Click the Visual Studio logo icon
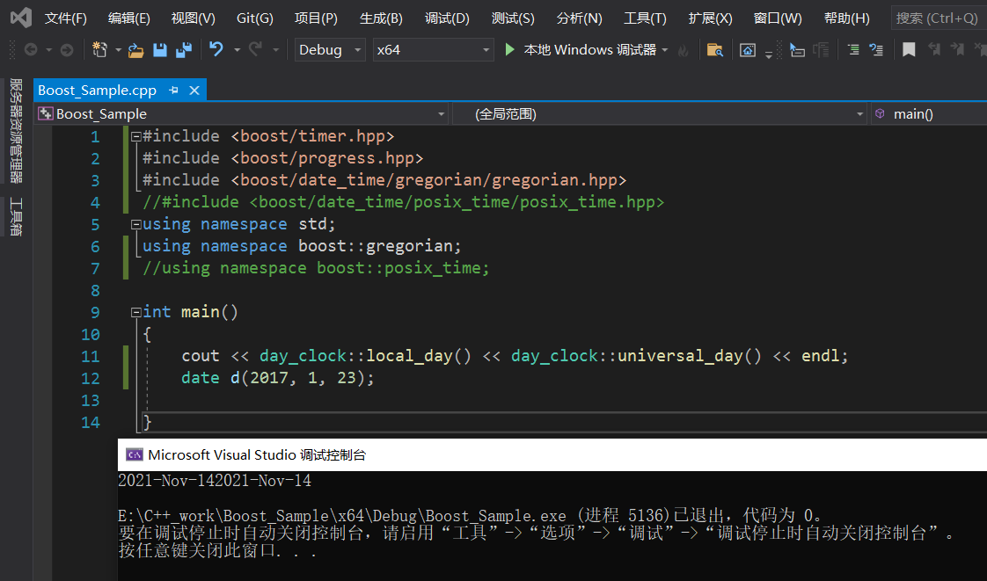The width and height of the screenshot is (987, 581). 21,17
